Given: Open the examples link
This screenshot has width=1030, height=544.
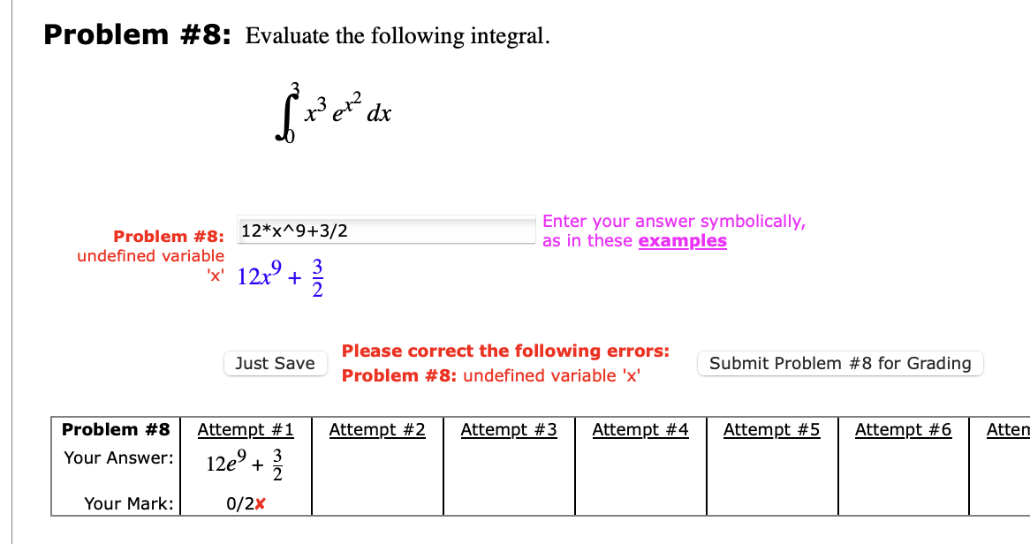Looking at the screenshot, I should pyautogui.click(x=682, y=240).
